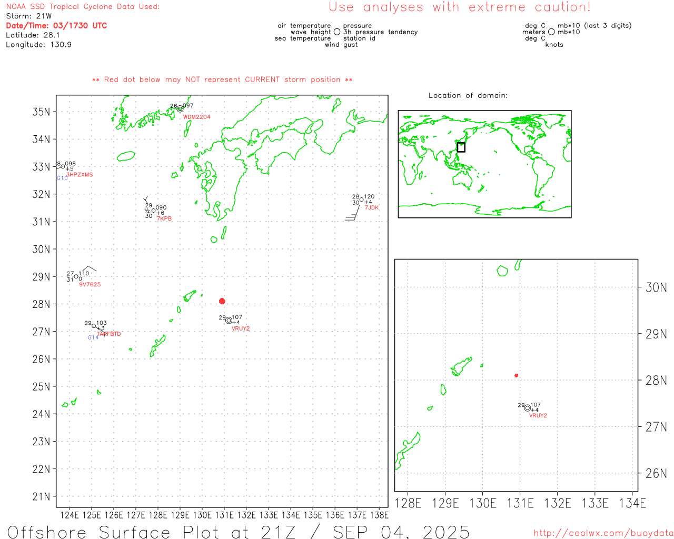Image resolution: width=674 pixels, height=539 pixels.
Task: Click the units legend circle beside 'meters'
Action: click(551, 32)
